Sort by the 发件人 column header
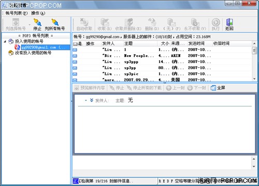Image resolution: width=259 pixels, height=186 pixels. click(x=112, y=43)
